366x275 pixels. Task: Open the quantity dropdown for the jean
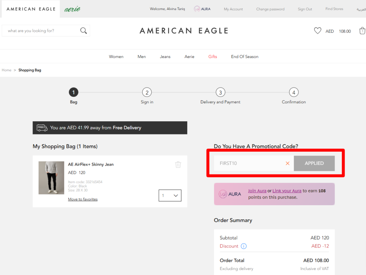tap(170, 195)
